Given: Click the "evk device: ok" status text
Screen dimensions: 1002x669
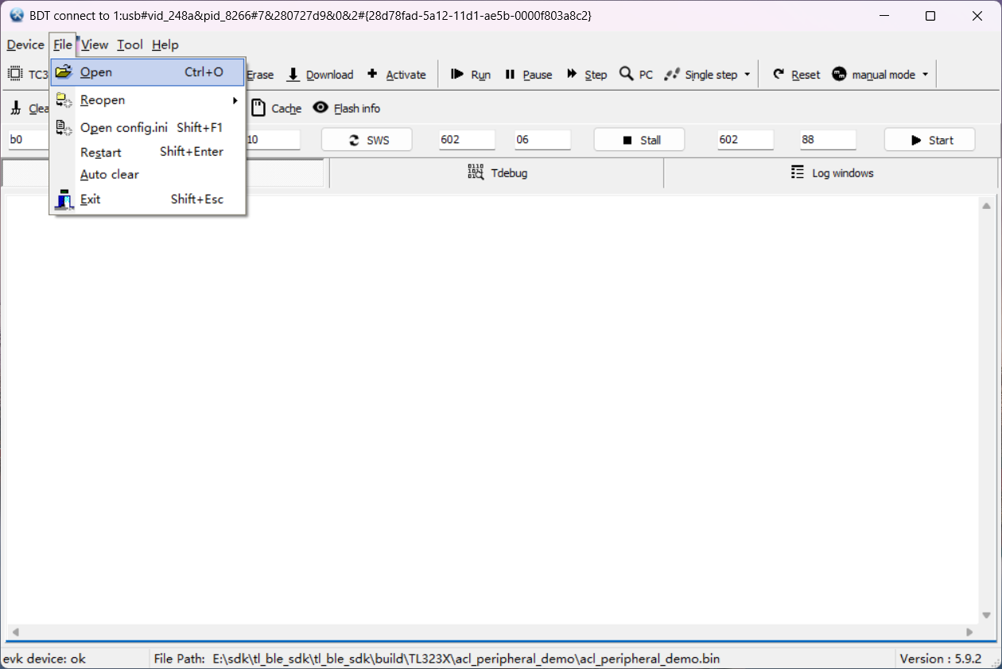Looking at the screenshot, I should (x=45, y=659).
